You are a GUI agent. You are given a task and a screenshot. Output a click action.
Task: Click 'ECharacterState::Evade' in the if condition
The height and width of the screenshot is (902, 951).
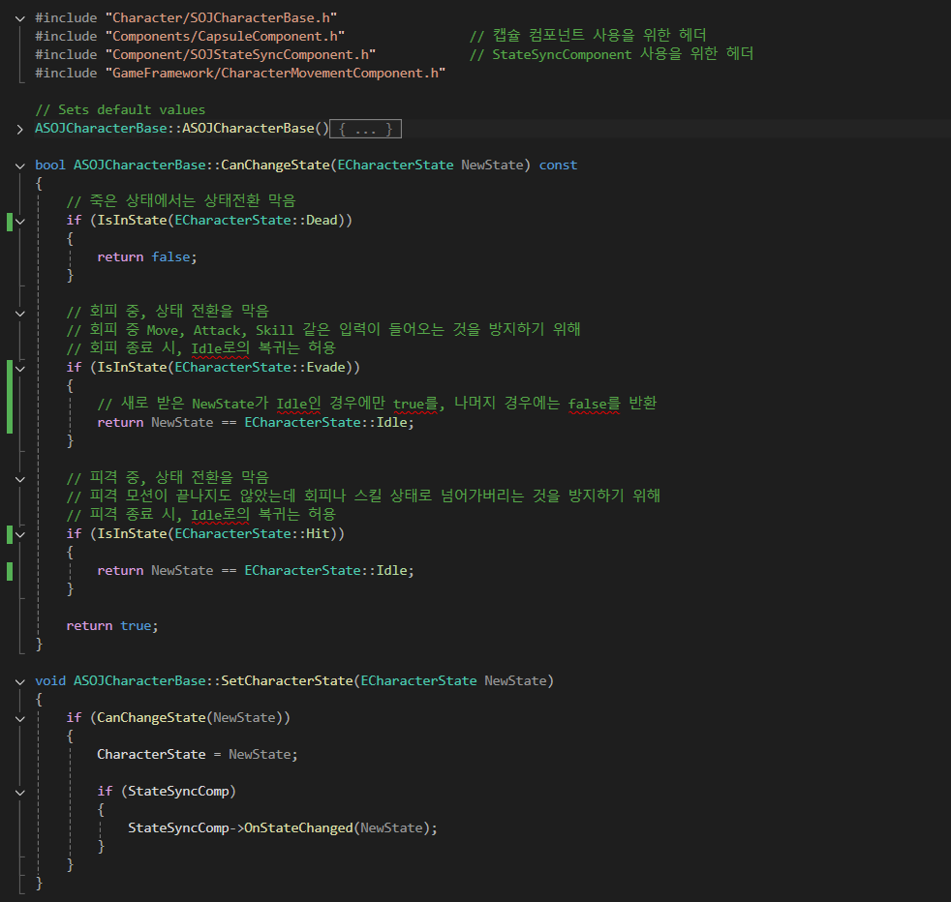point(261,368)
